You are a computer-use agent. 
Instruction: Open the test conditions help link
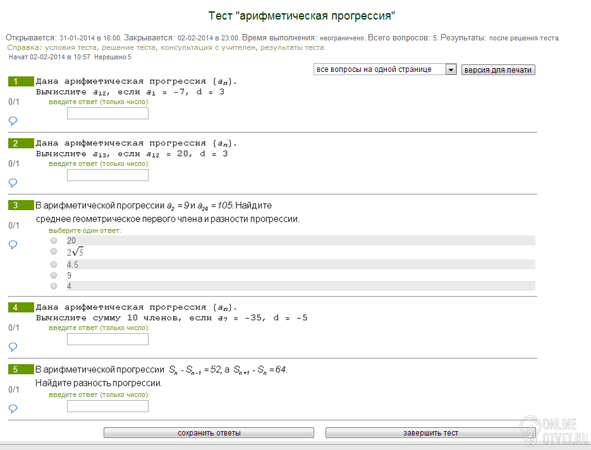[x=72, y=47]
